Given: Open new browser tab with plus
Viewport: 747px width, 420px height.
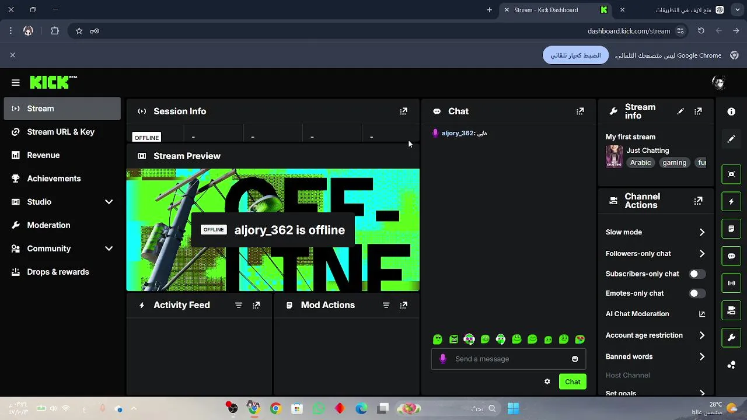Looking at the screenshot, I should tap(489, 10).
